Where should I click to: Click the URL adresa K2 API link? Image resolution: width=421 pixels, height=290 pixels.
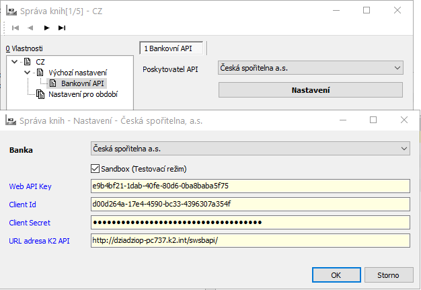click(x=39, y=241)
